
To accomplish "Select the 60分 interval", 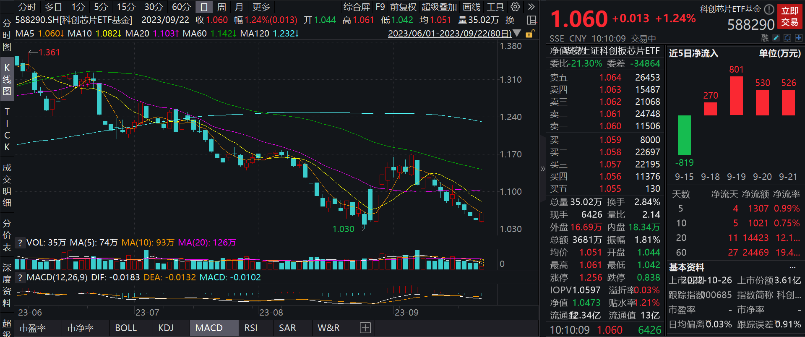I will pyautogui.click(x=181, y=7).
